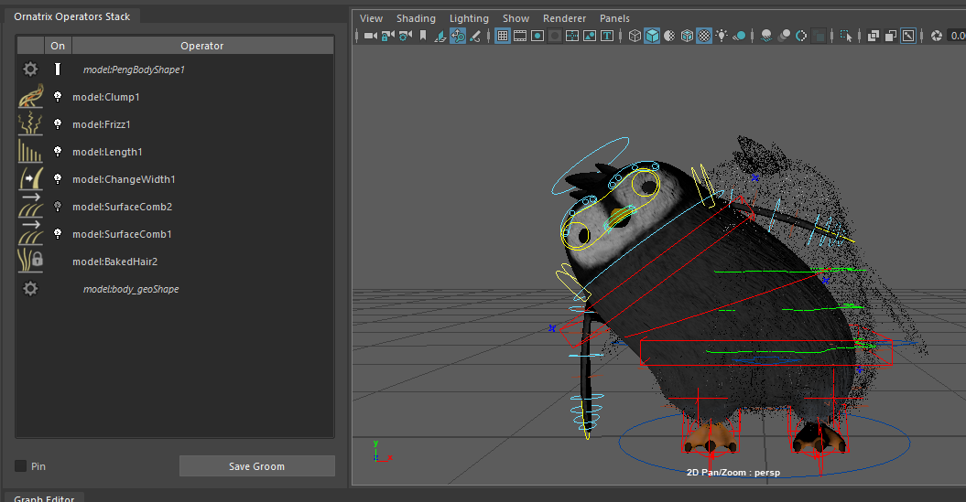Click the ChangeWidth1 operator icon
This screenshot has height=502, width=966.
(x=30, y=179)
